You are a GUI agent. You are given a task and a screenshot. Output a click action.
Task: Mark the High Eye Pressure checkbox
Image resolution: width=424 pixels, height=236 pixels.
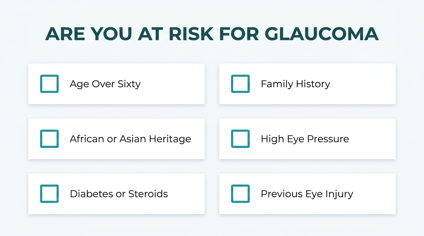pos(240,139)
